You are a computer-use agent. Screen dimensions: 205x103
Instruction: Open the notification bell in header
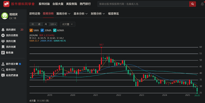pyautogui.click(x=202, y=4)
